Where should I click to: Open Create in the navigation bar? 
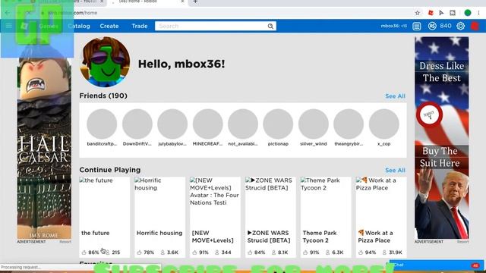[x=109, y=26]
